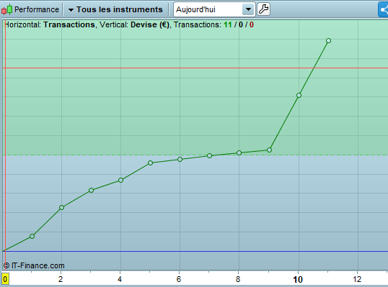Open the Aujourd'hui period dropdown arrow
This screenshot has height=287, width=388.
coord(248,9)
